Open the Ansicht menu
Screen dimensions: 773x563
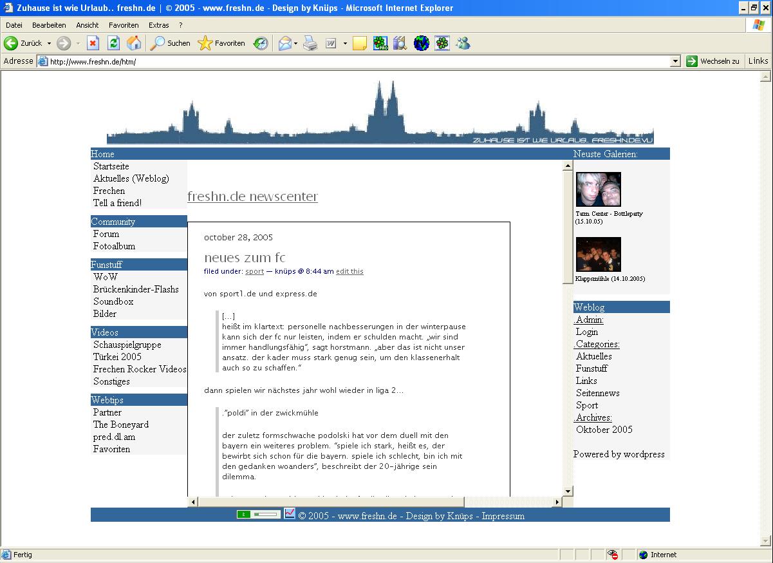87,25
